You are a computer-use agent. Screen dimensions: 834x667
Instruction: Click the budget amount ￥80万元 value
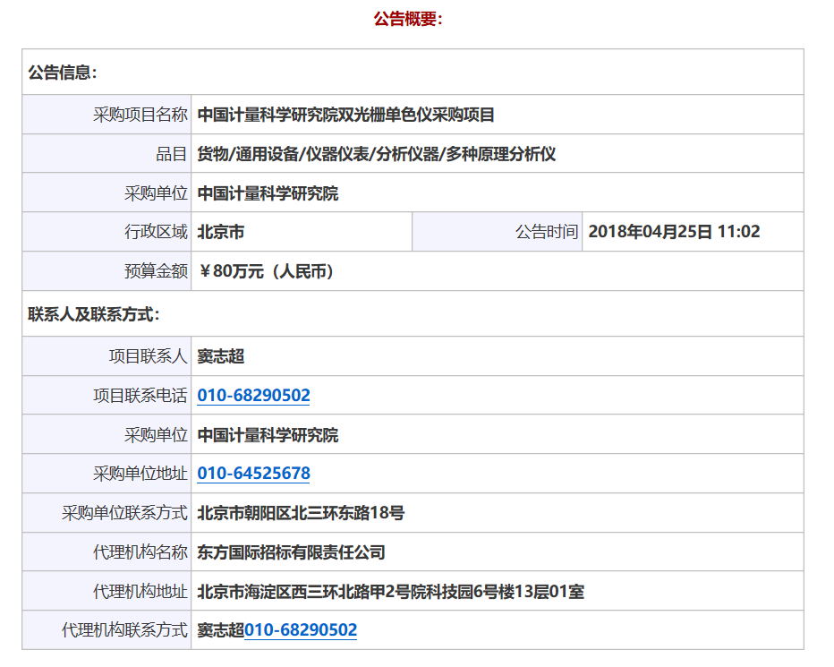[x=266, y=271]
